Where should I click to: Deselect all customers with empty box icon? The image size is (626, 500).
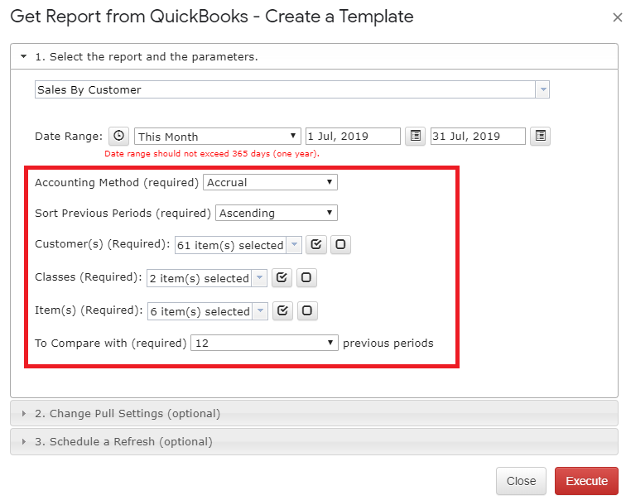coord(340,244)
